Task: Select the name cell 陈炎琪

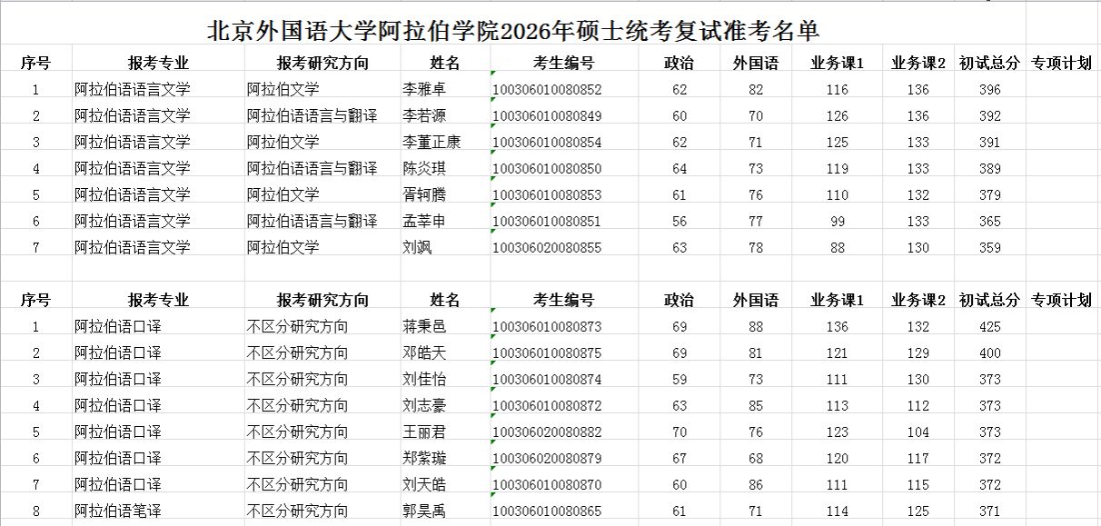Action: pos(424,169)
